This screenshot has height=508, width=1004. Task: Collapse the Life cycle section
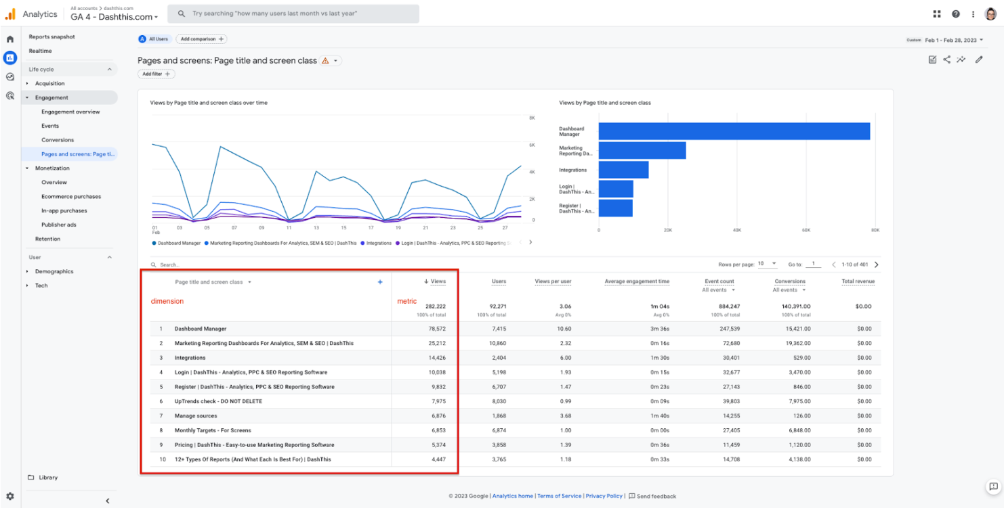tap(110, 70)
